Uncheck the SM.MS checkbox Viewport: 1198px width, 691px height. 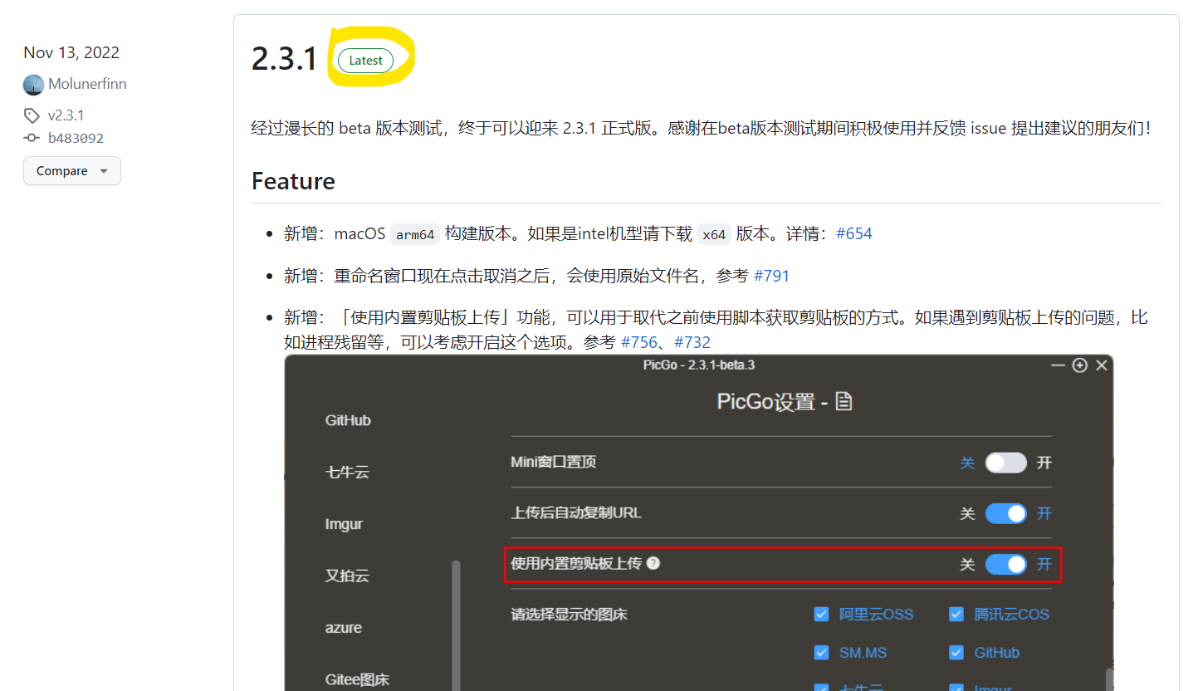(x=821, y=653)
